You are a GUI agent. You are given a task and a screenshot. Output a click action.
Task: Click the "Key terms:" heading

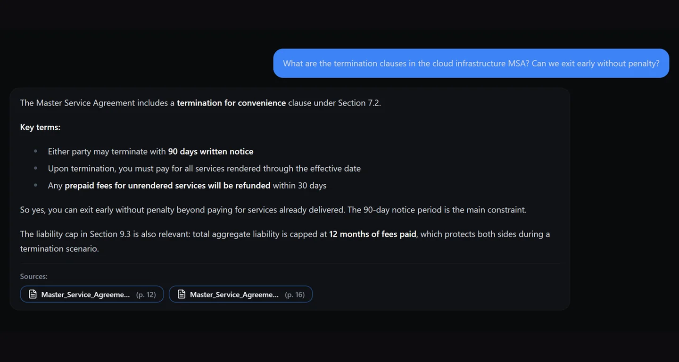pos(40,127)
